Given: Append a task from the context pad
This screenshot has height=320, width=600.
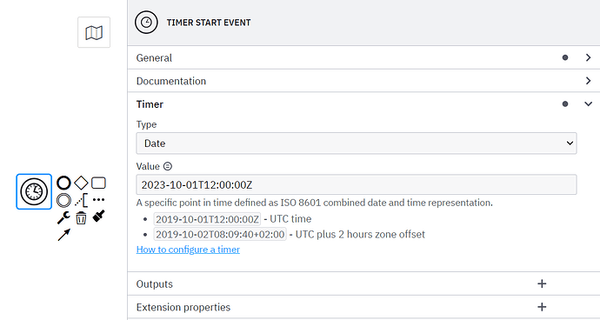Looking at the screenshot, I should (x=98, y=183).
